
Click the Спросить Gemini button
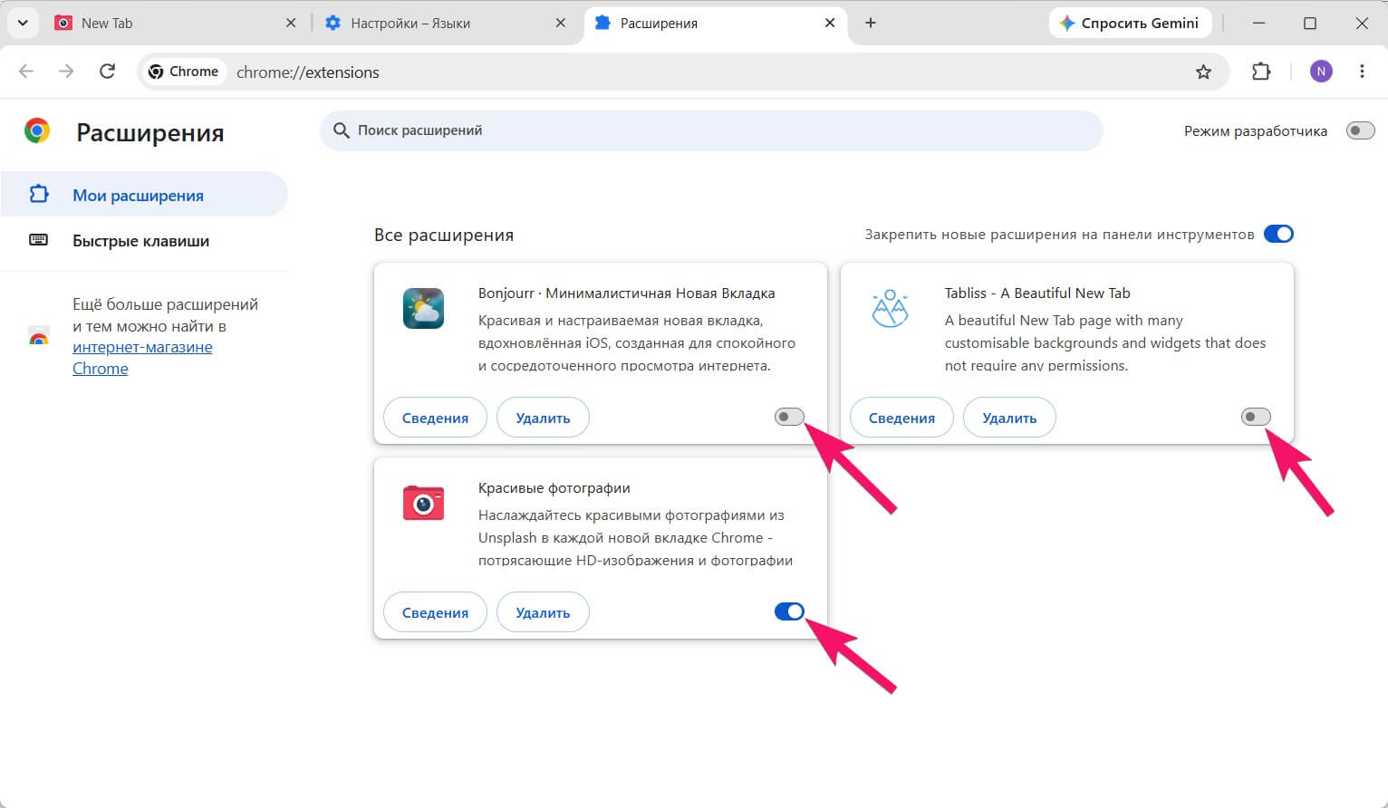coord(1129,23)
